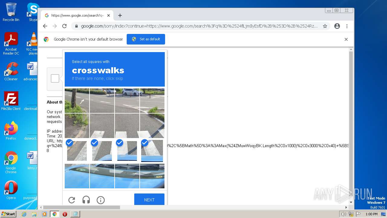This screenshot has height=218, width=387.
Task: Select Chrome taskbar button
Action: (54, 214)
